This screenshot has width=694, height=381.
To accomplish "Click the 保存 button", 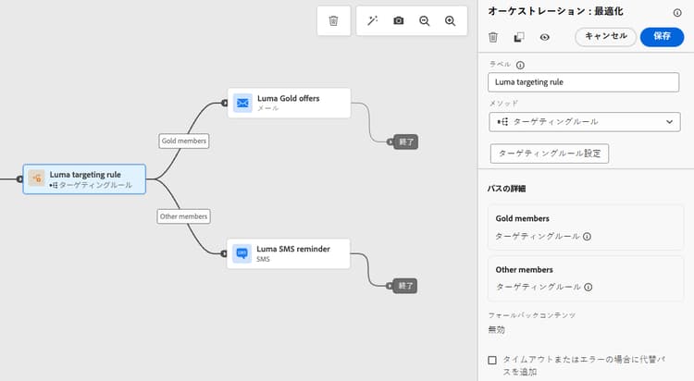I will [x=663, y=37].
